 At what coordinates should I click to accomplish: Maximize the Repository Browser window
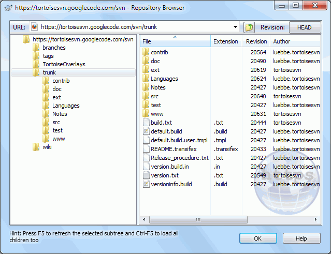pyautogui.click(x=296, y=6)
